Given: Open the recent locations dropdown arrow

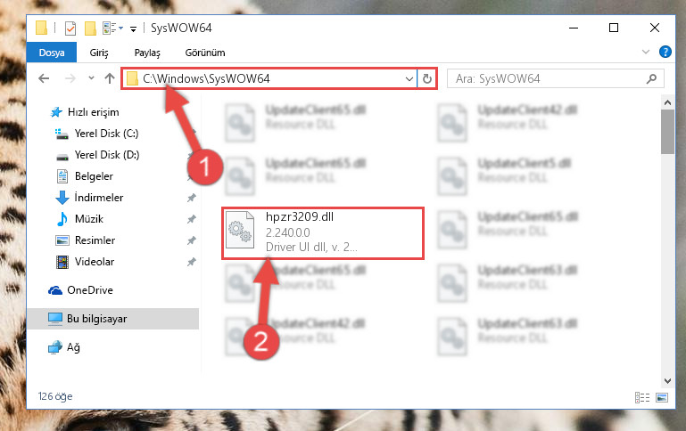Looking at the screenshot, I should (x=91, y=78).
